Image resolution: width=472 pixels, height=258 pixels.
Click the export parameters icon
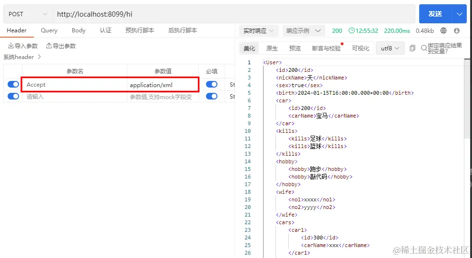49,46
